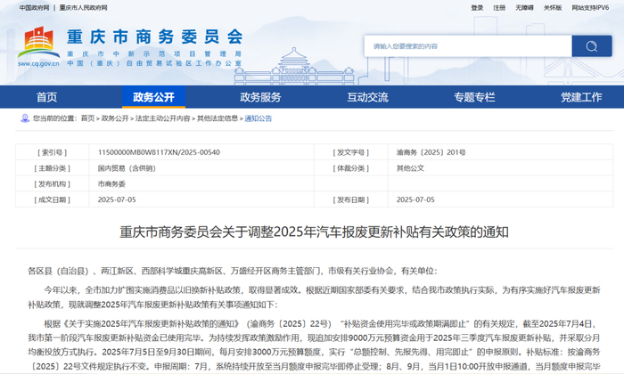Open the 互动交流 navigation tab
Image resolution: width=624 pixels, height=374 pixels.
click(367, 97)
